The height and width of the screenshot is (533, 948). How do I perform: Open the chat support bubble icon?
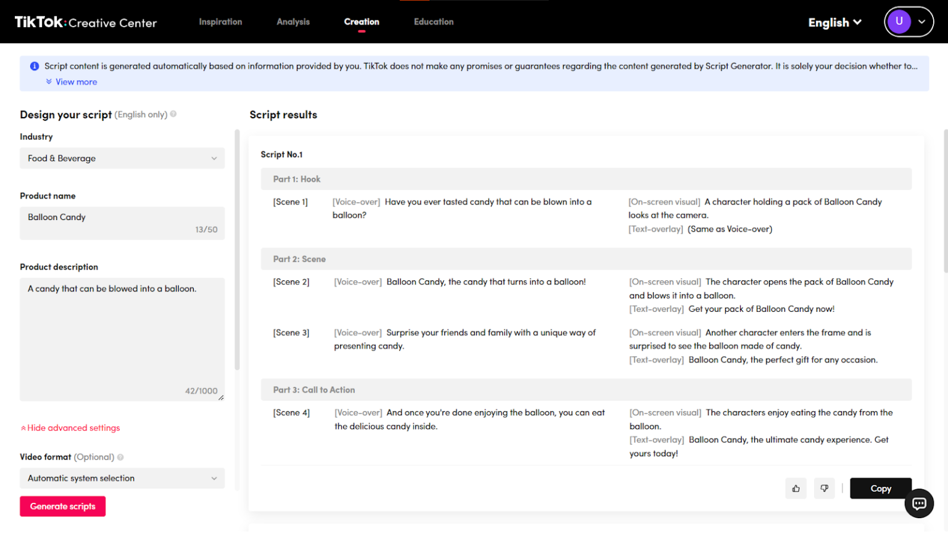click(919, 503)
